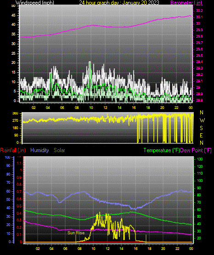Click the 30.1 barometer scale value

coord(199,17)
